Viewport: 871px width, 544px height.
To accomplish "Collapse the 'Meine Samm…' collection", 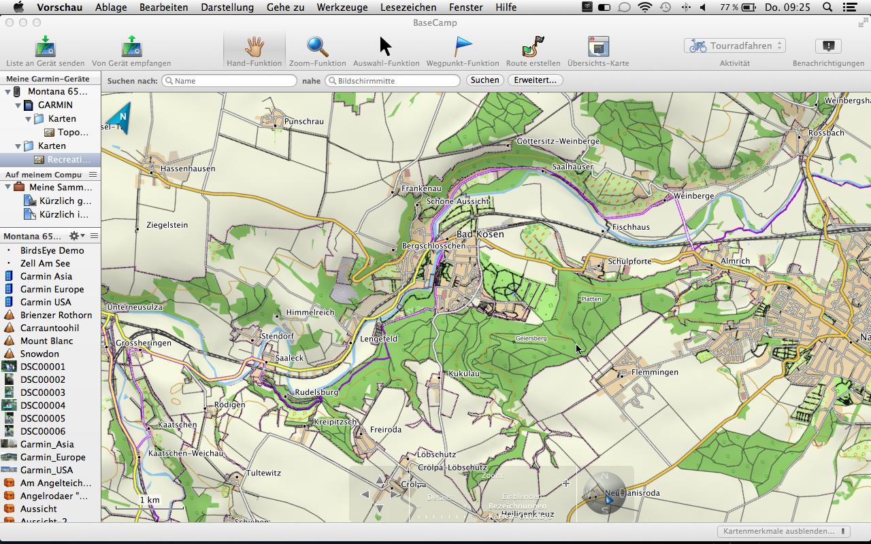I will 8,187.
